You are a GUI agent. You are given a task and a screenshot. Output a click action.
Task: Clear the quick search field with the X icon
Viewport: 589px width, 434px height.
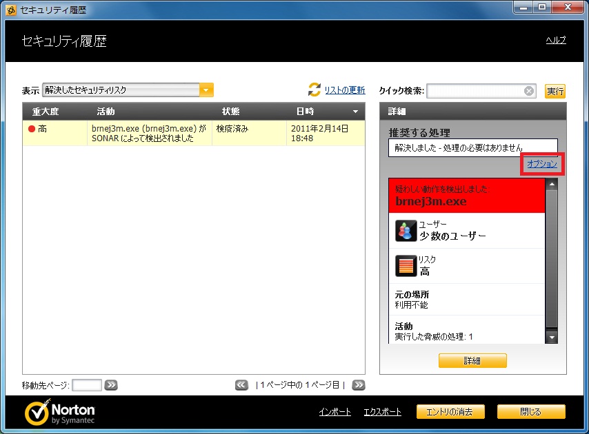pos(529,91)
